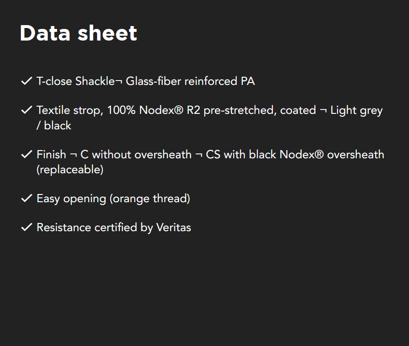The image size is (409, 346).
Task: Click the checkmark next to Textile strop
Action: click(x=26, y=111)
